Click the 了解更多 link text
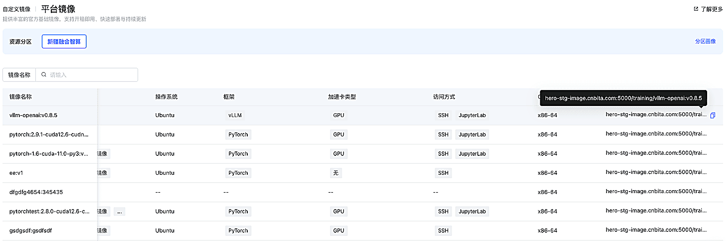The width and height of the screenshot is (726, 241). pos(711,9)
